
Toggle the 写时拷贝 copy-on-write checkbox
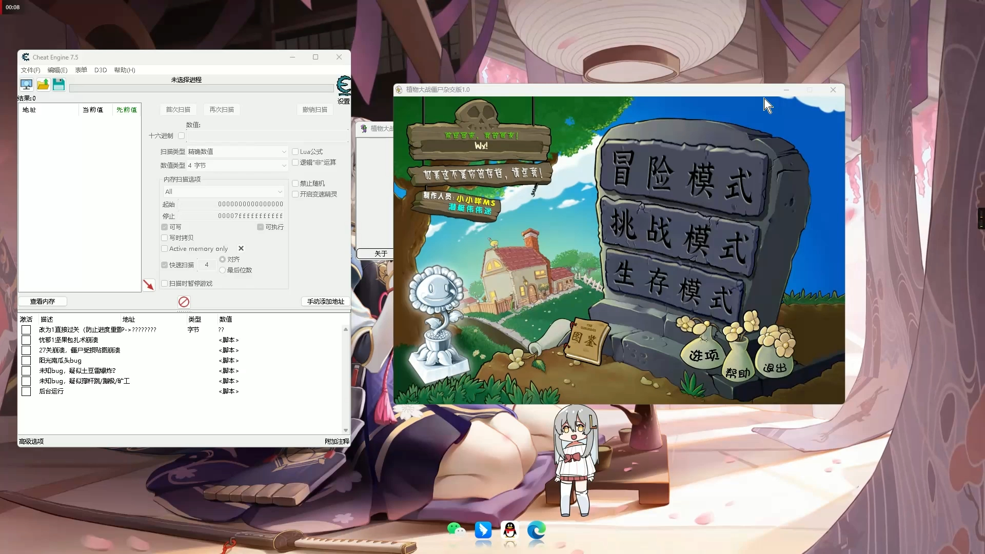pyautogui.click(x=164, y=238)
